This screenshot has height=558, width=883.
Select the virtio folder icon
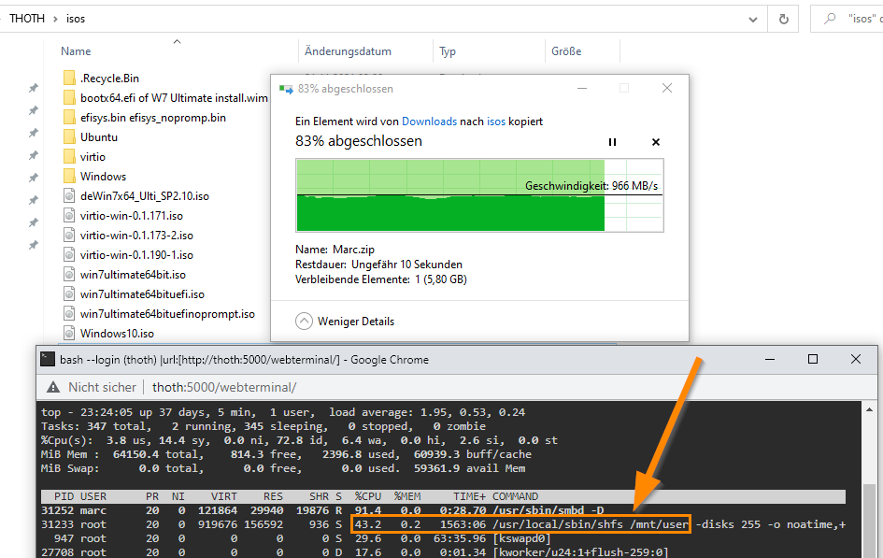point(69,156)
